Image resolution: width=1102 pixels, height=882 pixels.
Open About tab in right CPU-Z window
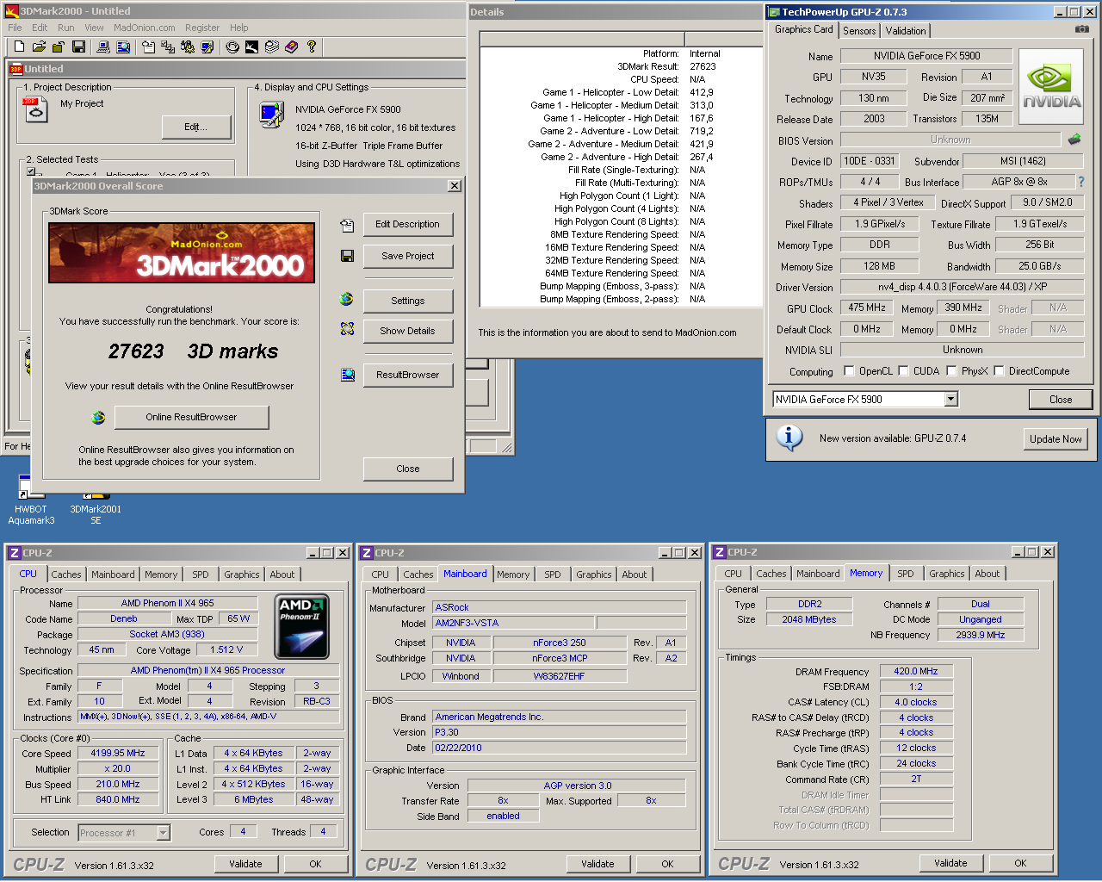point(987,574)
